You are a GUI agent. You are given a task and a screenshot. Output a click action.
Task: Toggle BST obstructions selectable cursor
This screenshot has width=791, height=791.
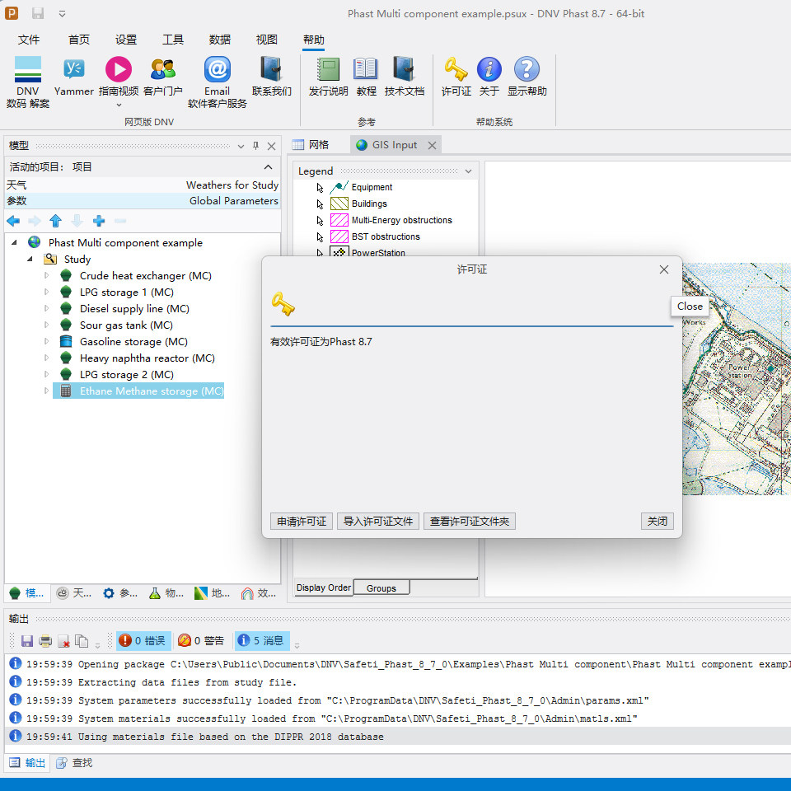point(320,237)
